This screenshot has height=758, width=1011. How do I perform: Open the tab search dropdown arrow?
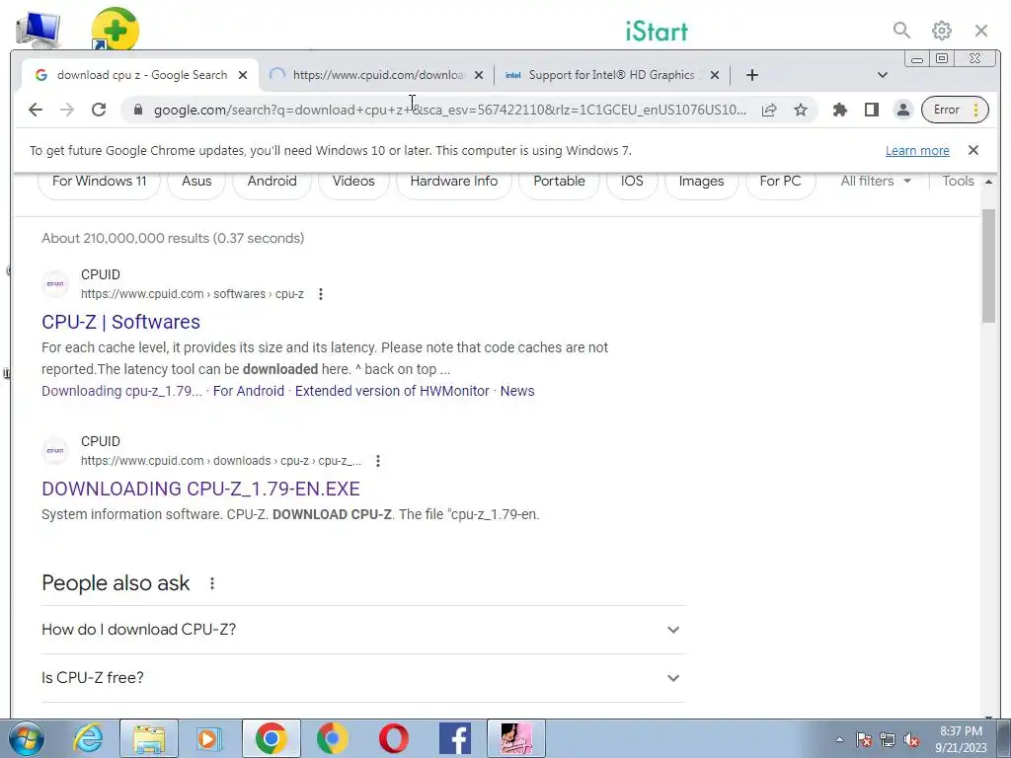(883, 75)
